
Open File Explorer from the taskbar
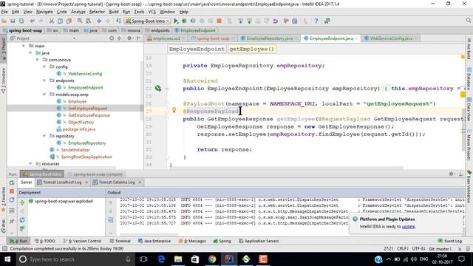tap(178, 259)
